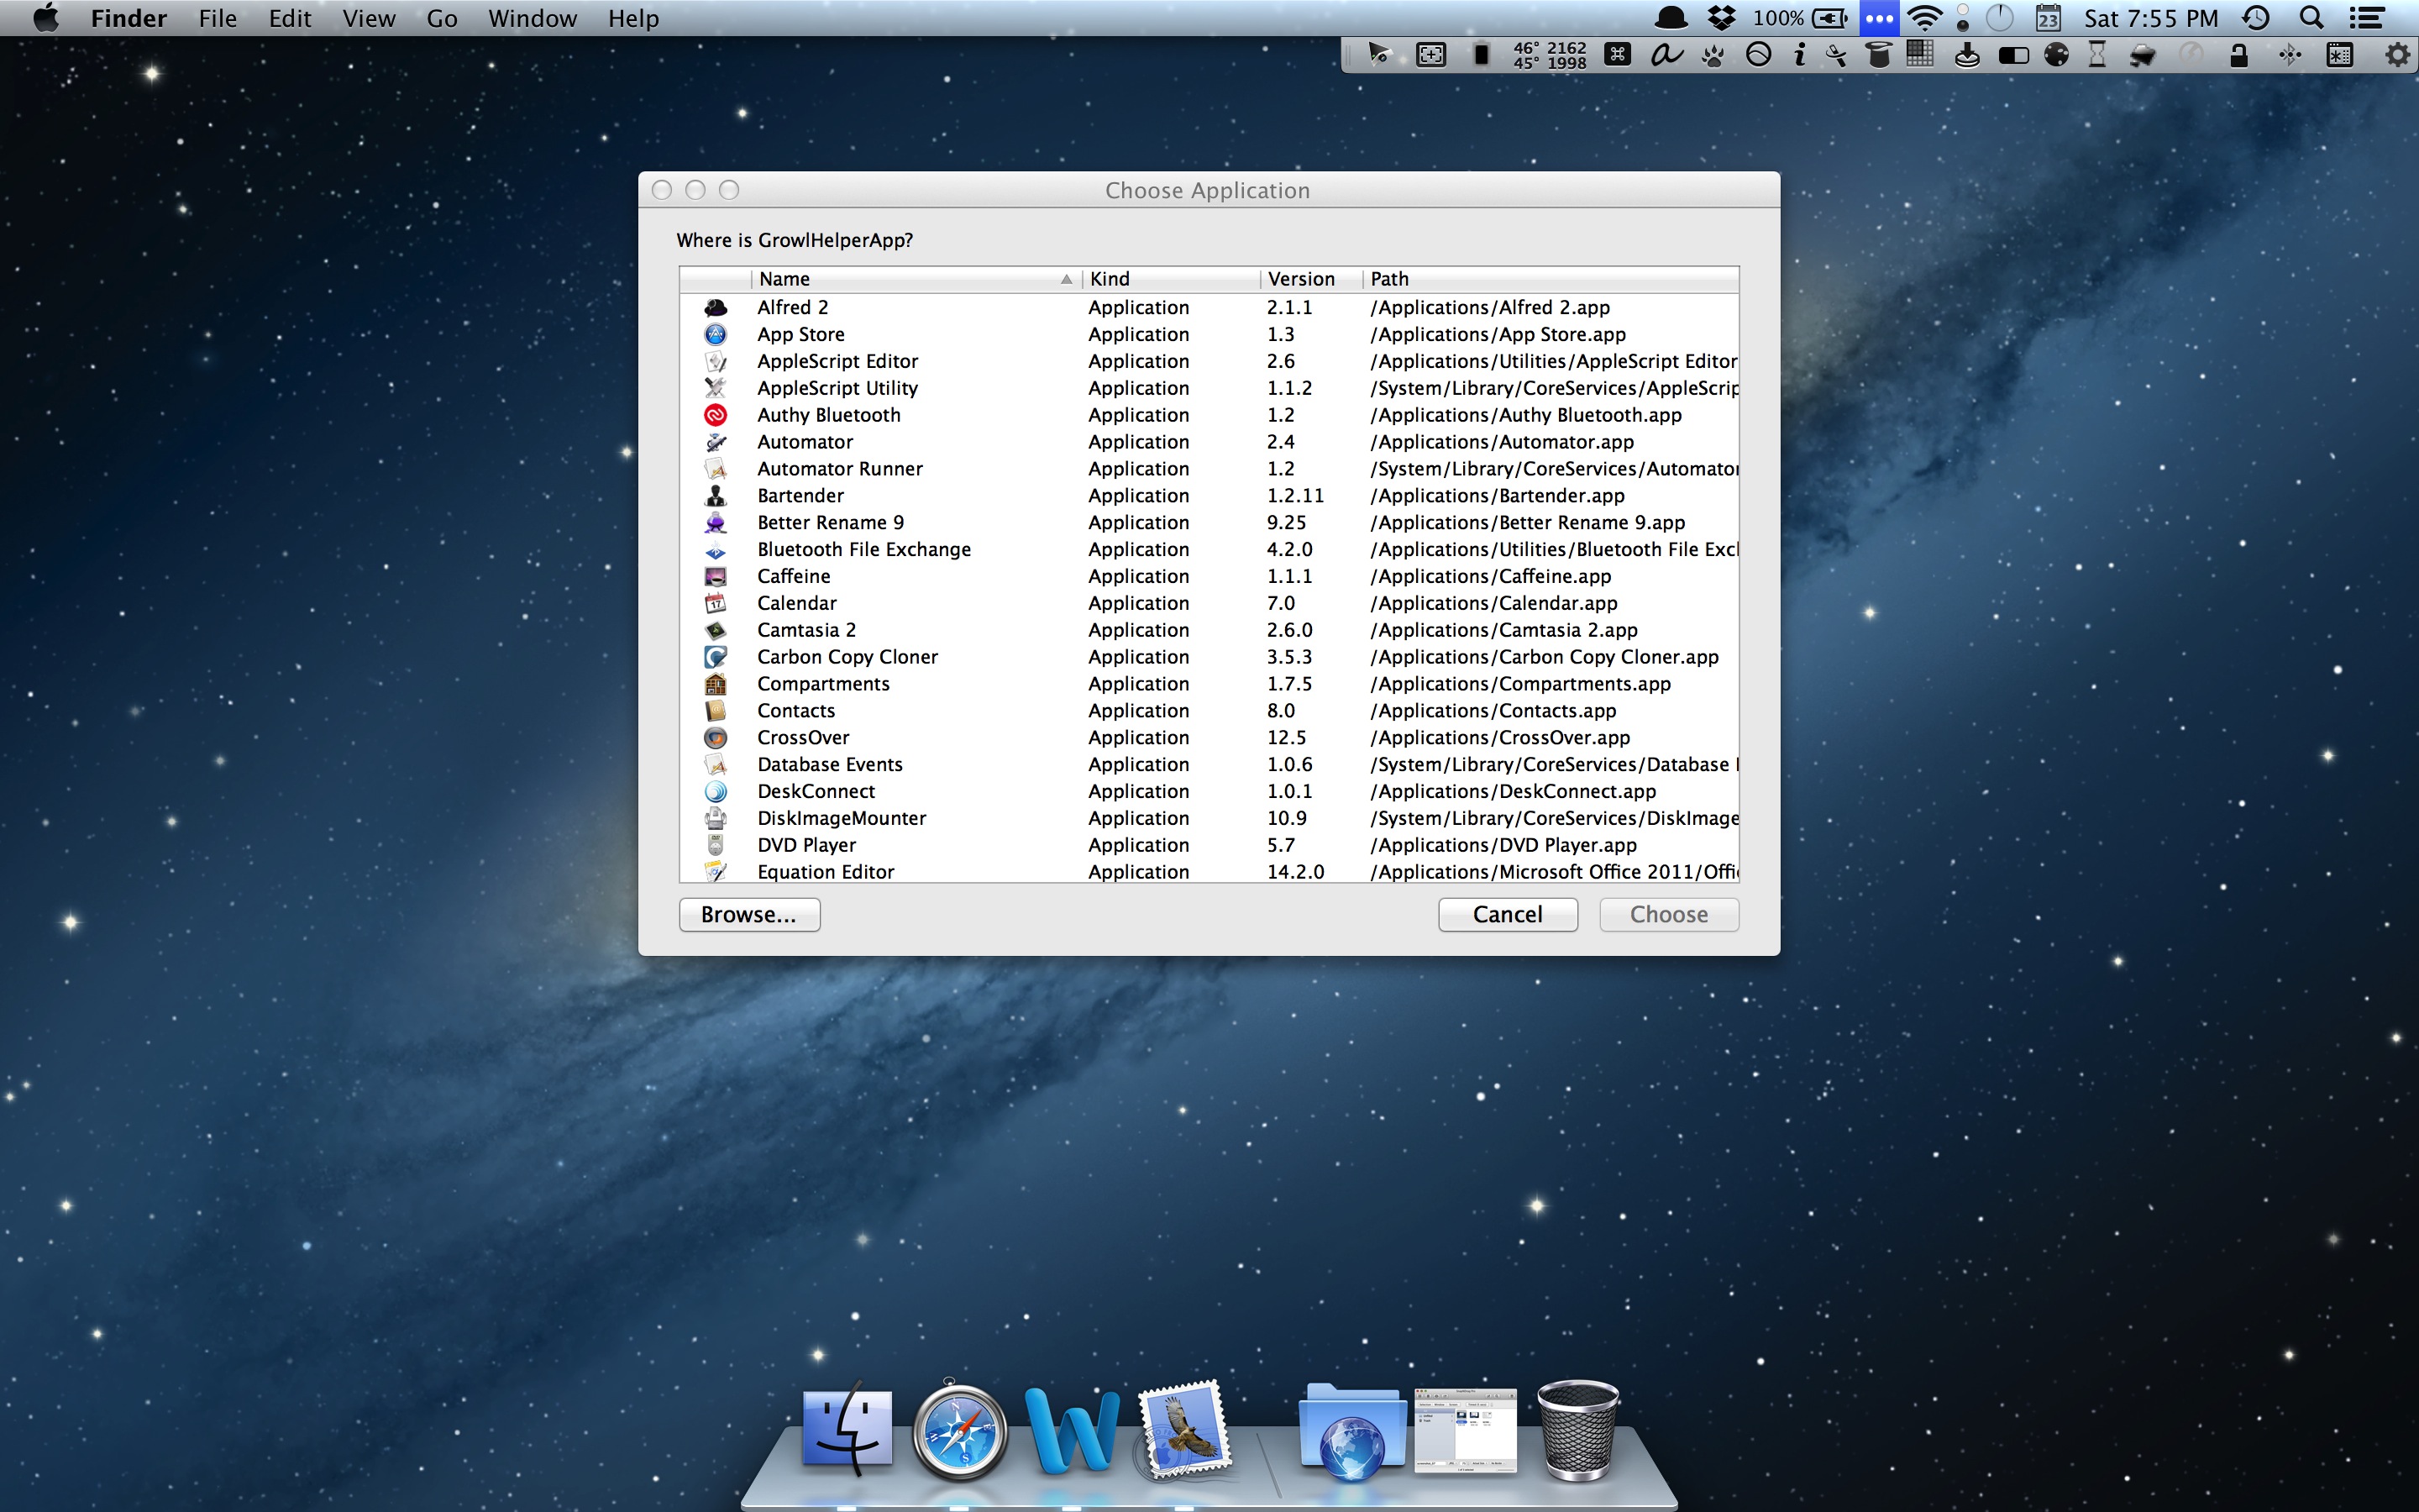2419x1512 pixels.
Task: Select DVD Player in the list
Action: [1209, 846]
